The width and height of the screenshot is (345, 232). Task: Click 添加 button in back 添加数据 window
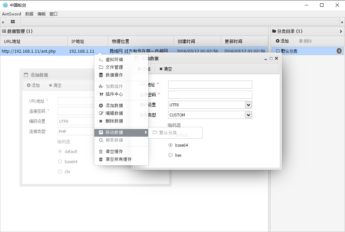point(33,85)
